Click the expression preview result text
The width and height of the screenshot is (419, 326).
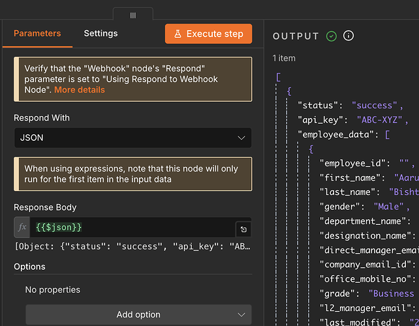132,246
